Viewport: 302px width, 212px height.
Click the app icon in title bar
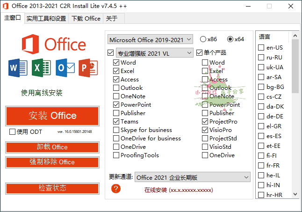point(6,6)
